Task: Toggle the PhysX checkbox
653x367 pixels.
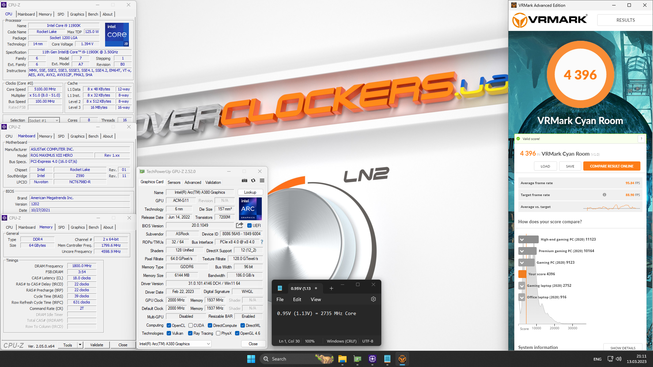Action: click(x=218, y=333)
